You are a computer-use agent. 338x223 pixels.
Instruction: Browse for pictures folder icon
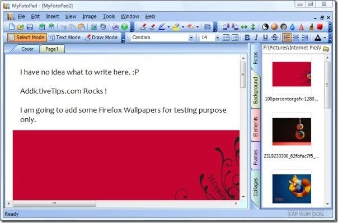click(326, 49)
